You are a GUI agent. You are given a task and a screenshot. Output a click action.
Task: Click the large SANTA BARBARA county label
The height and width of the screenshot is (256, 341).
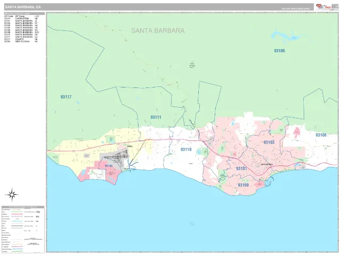[158, 30]
